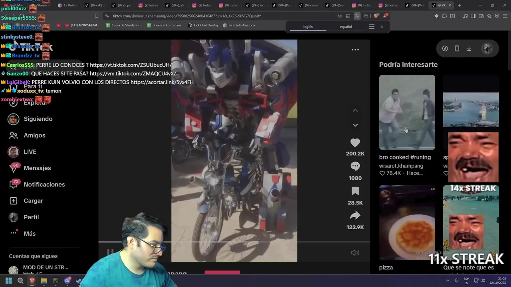
Task: Like the Transformer costume video
Action: (355, 143)
